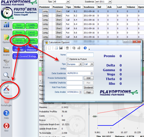Click the Strike input field
The height and width of the screenshot is (137, 144).
(x=80, y=69)
